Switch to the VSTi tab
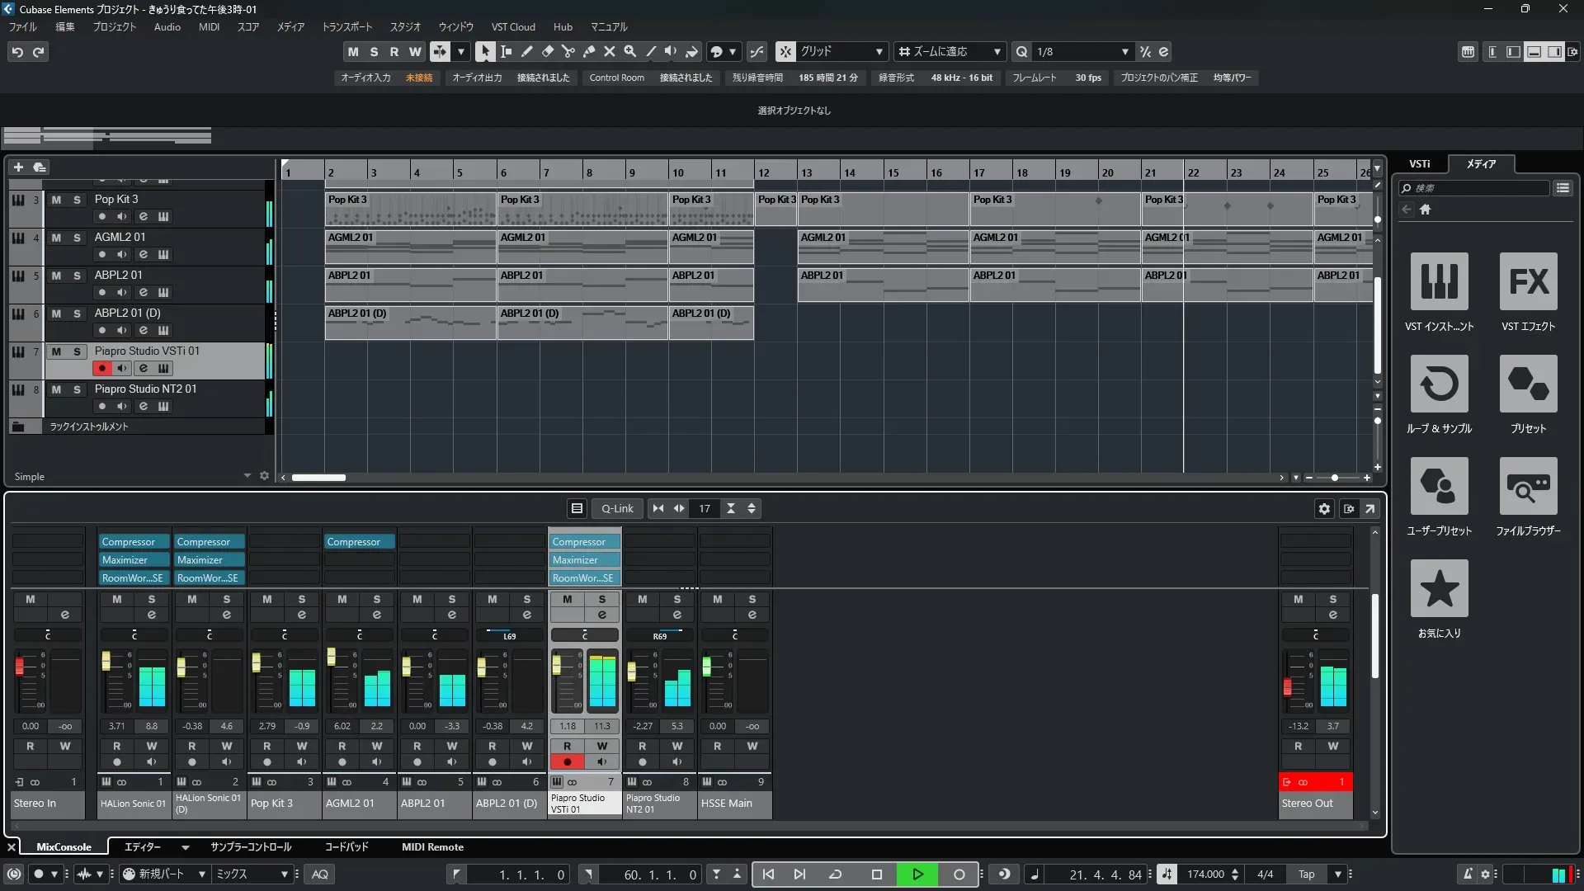Screen dimensions: 1584x891 point(1419,163)
